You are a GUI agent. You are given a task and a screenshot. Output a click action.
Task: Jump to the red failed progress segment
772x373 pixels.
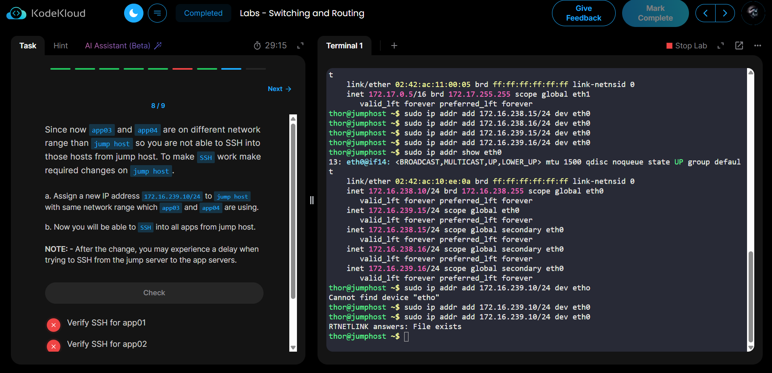[182, 69]
